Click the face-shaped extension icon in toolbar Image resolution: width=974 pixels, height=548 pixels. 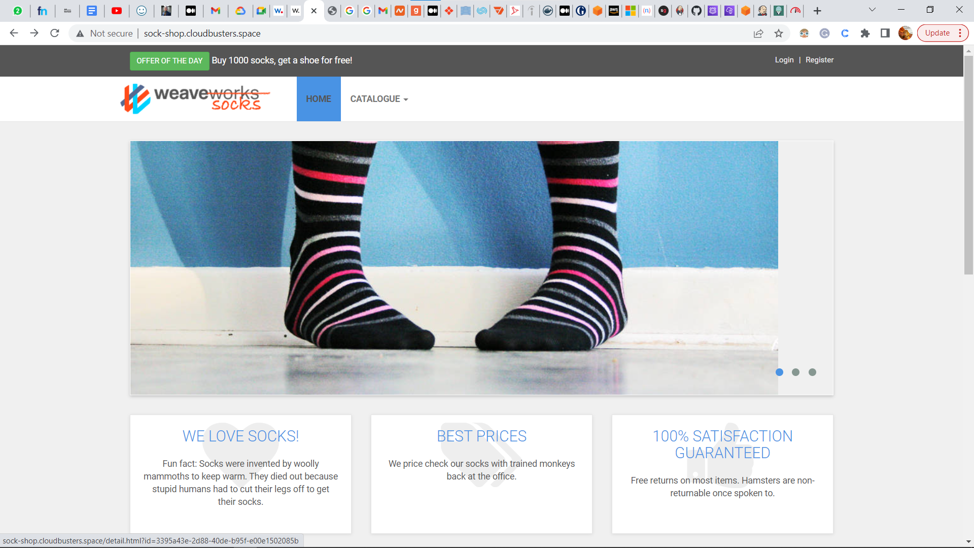(x=804, y=33)
